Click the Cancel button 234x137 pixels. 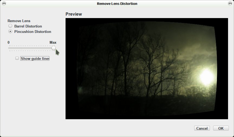tap(202, 128)
